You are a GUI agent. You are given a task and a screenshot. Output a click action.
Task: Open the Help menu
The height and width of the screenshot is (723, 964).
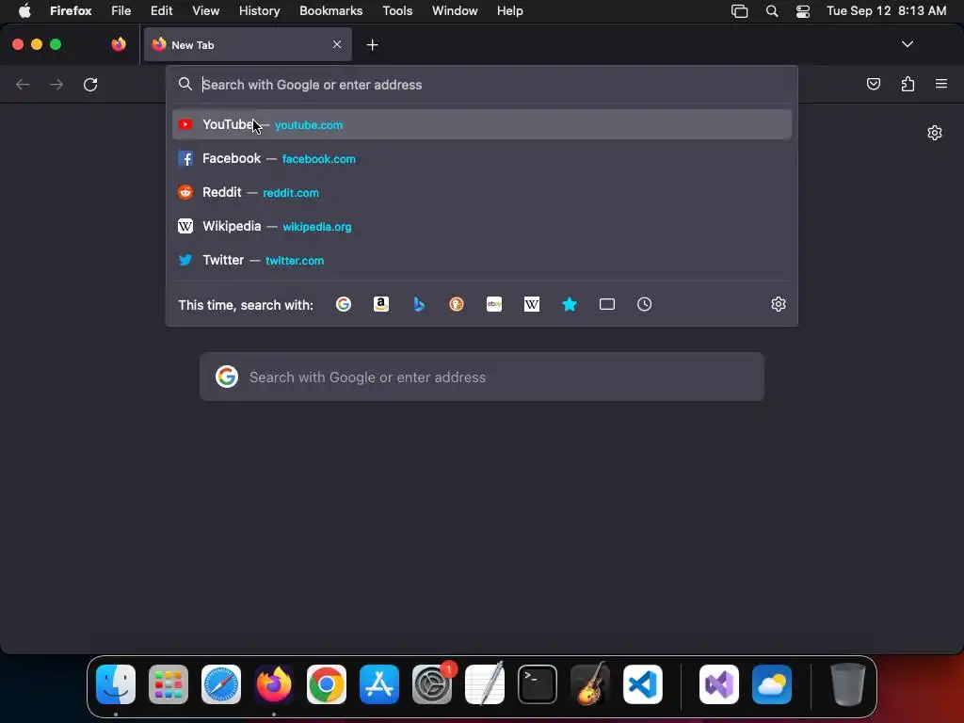pos(509,10)
